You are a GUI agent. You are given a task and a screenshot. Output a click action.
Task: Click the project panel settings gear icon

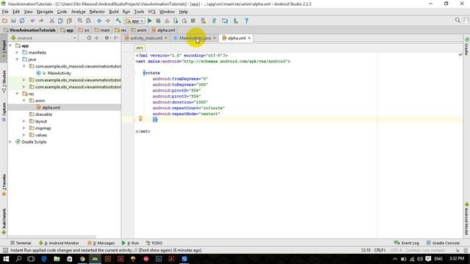[x=106, y=38]
